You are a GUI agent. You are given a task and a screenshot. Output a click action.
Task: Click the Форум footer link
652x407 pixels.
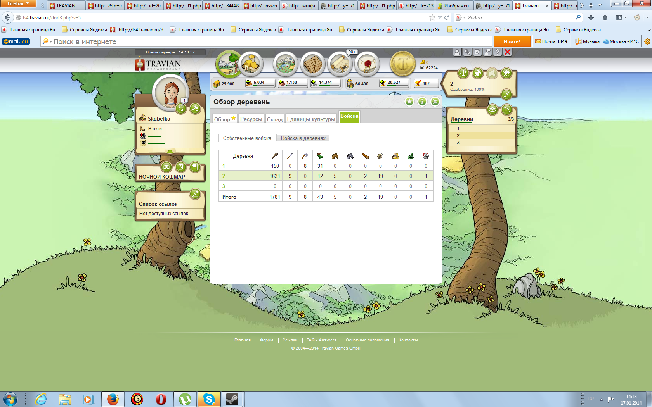coord(267,340)
